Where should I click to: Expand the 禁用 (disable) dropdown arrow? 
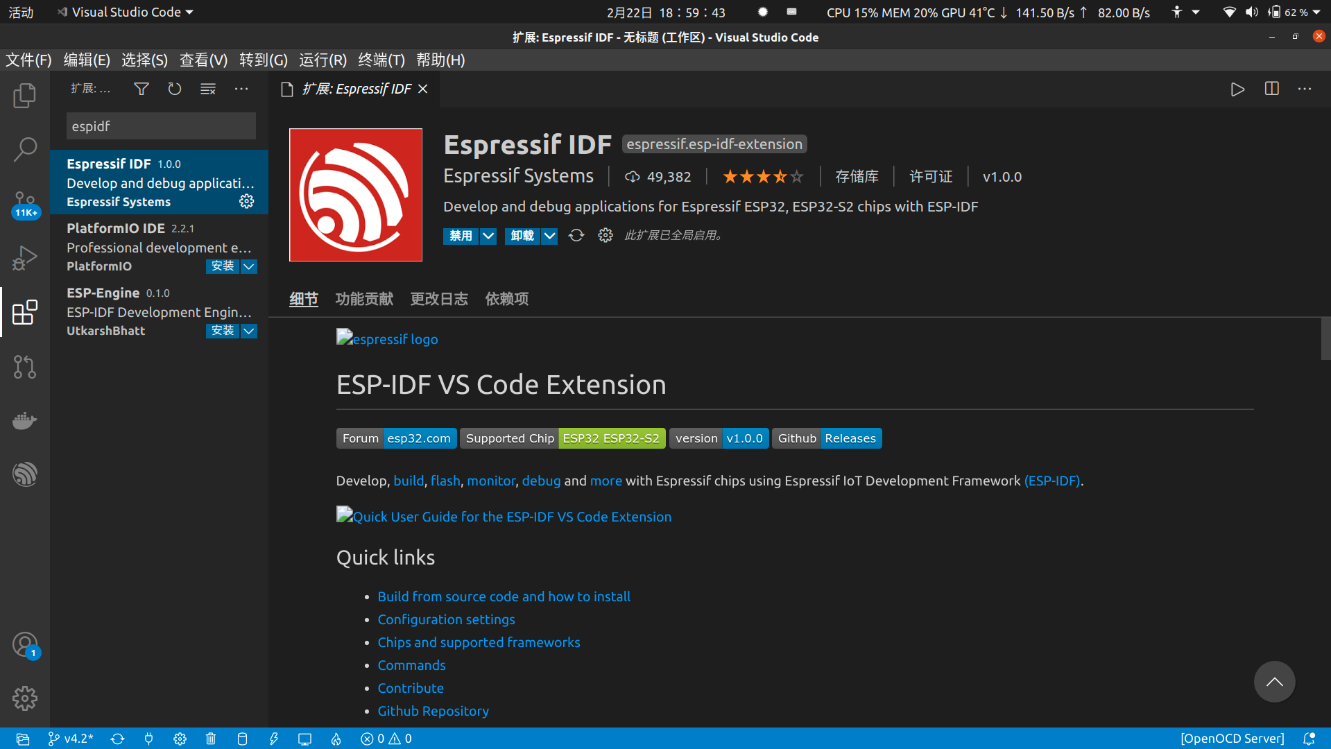pos(488,236)
